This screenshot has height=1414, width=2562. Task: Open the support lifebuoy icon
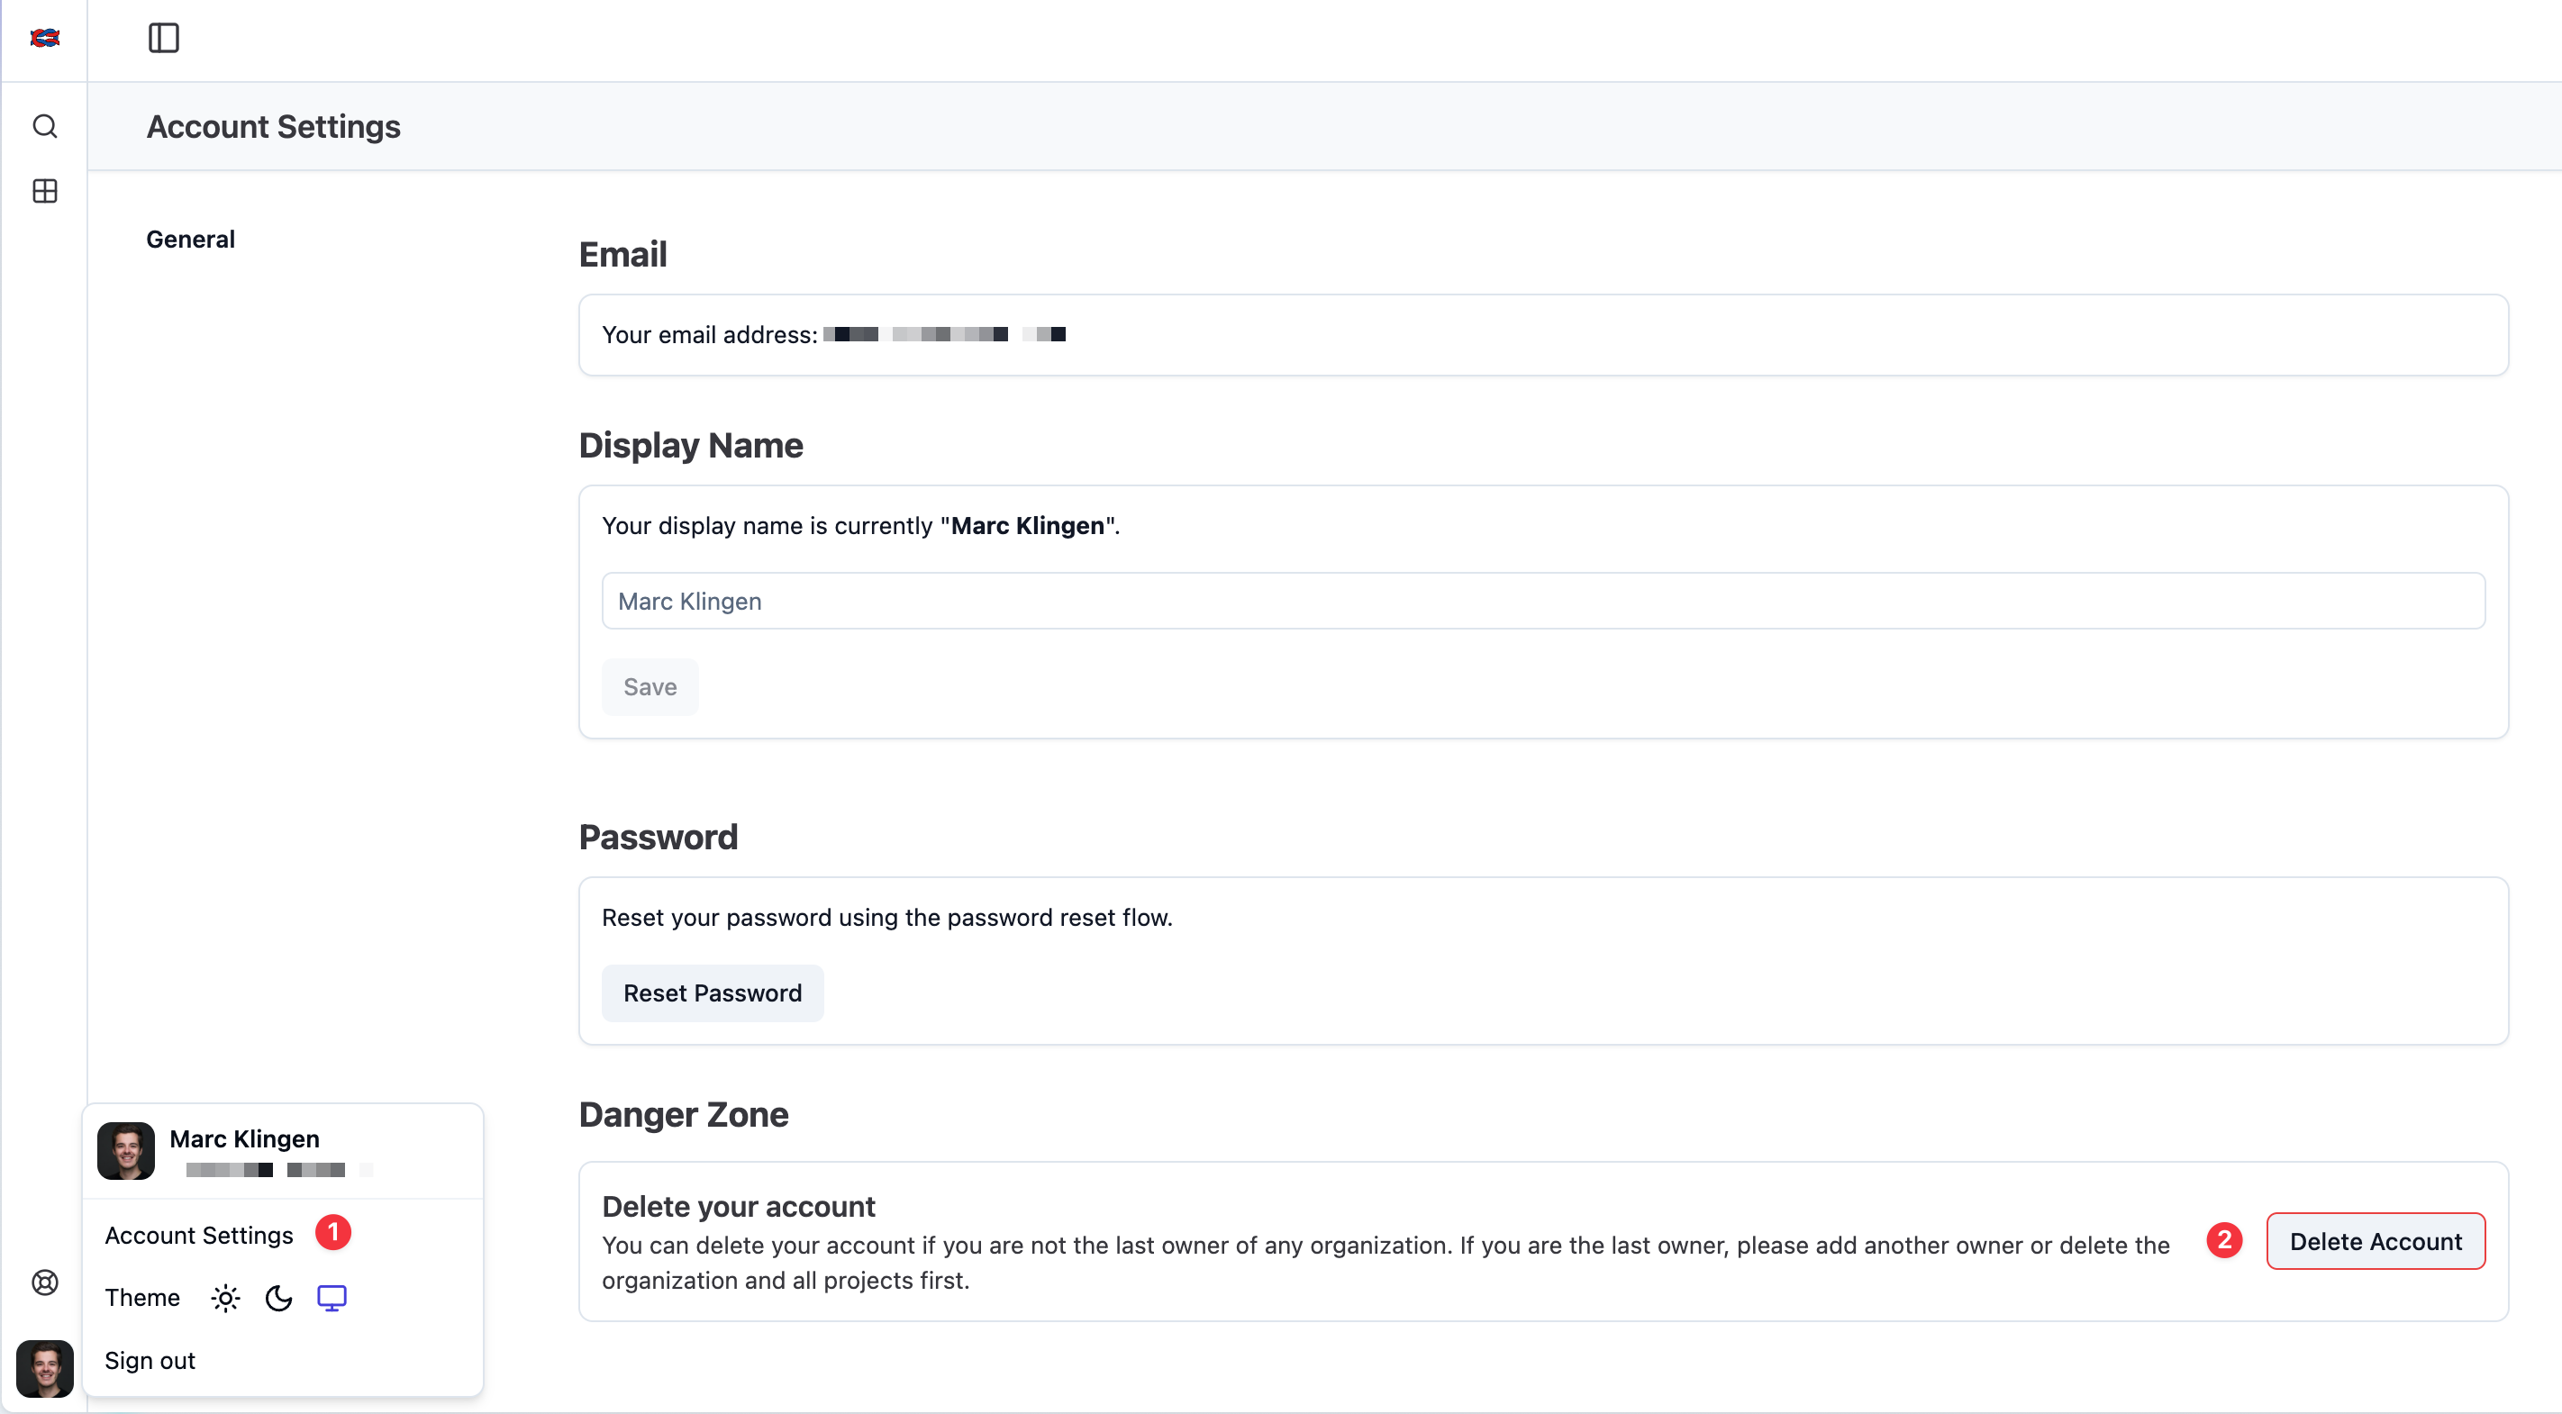45,1282
